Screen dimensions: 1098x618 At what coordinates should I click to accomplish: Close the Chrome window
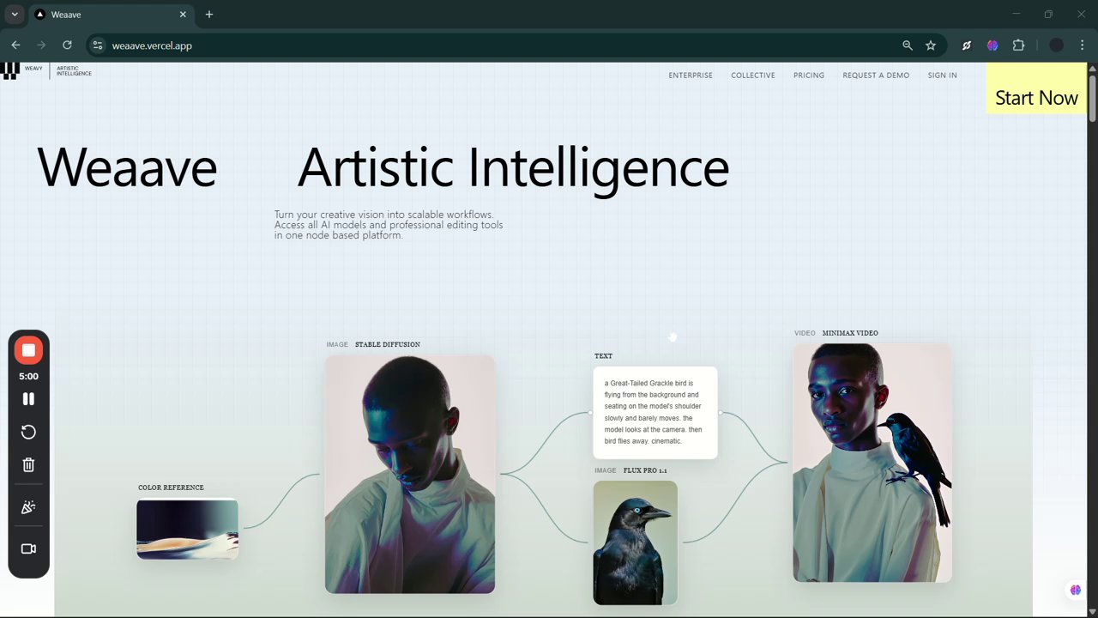[x=1081, y=15]
